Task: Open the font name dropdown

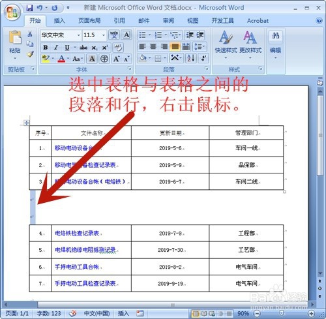Action: point(78,35)
